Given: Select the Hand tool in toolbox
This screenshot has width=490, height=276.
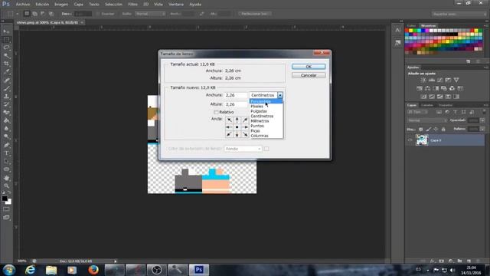Looking at the screenshot, I should (6, 178).
